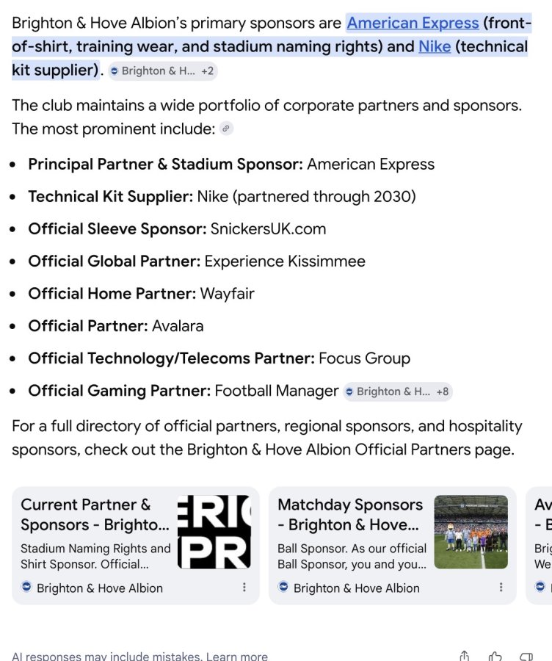Click the crest icon in +8 source chip
Viewport: 552px width, 661px height.
pos(349,391)
